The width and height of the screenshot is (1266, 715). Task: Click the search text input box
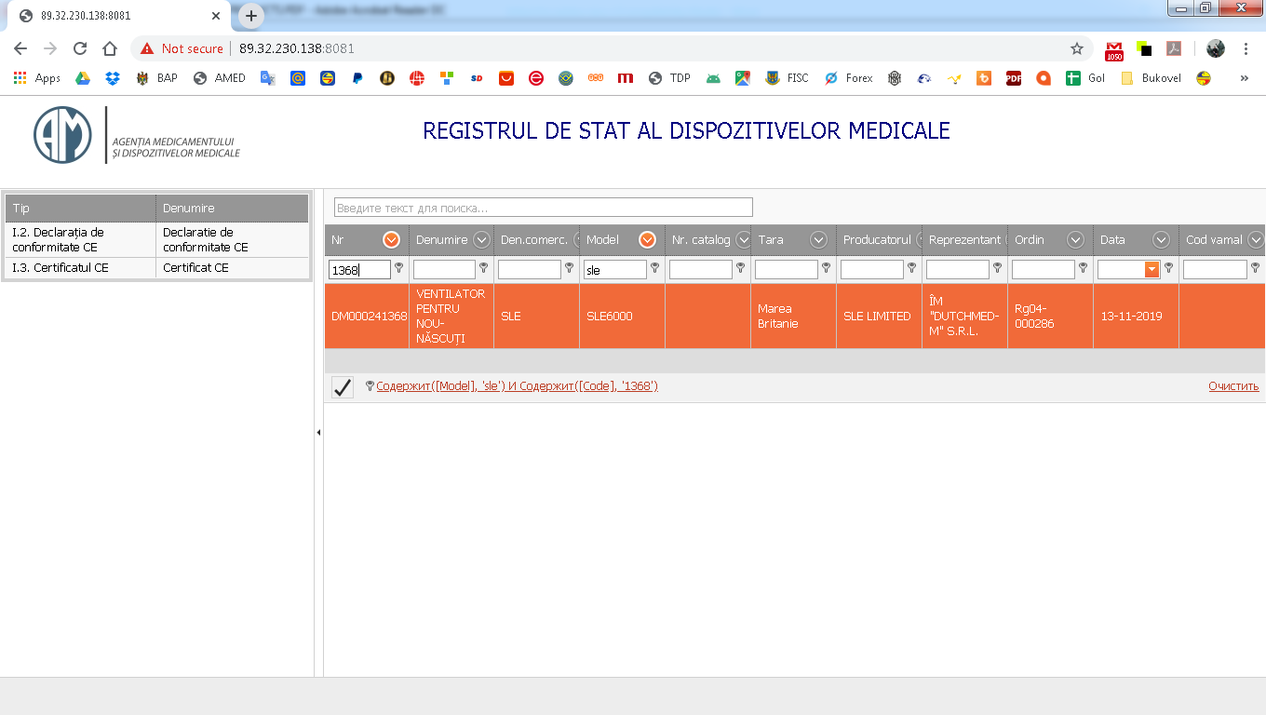click(x=543, y=208)
